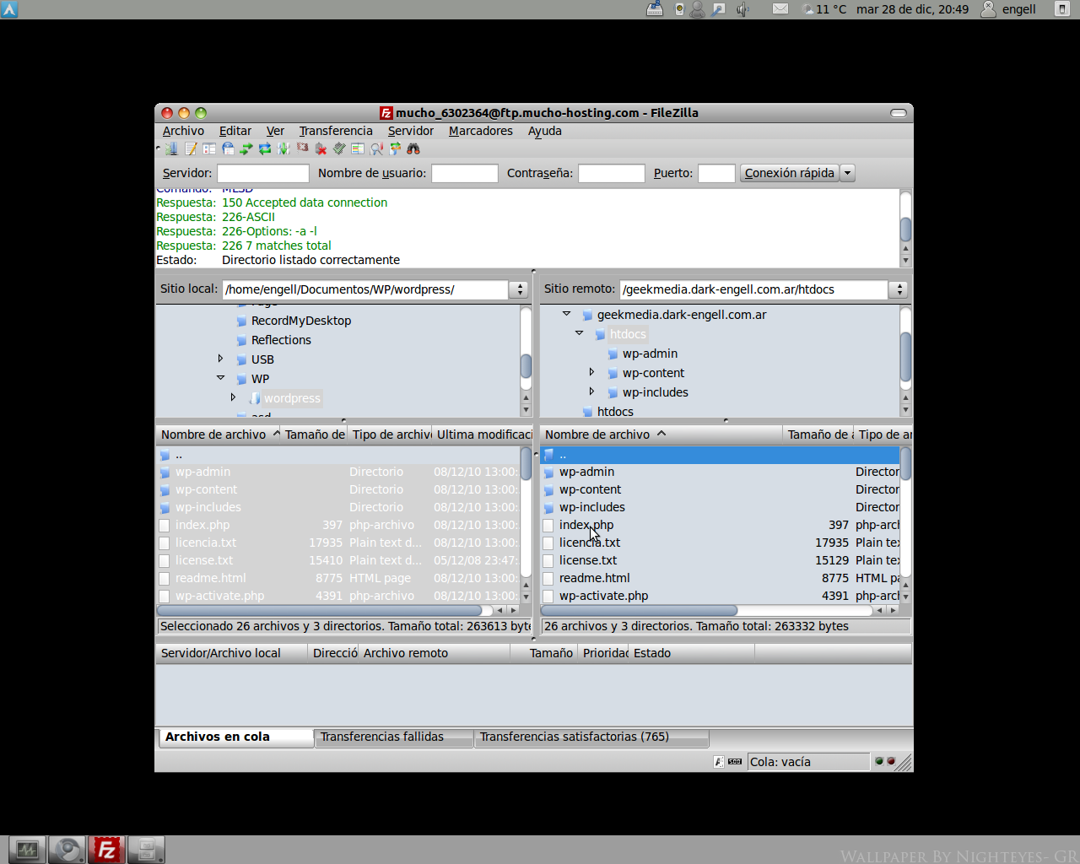Click the encryption status icon in status bar
1080x864 pixels.
pos(719,762)
